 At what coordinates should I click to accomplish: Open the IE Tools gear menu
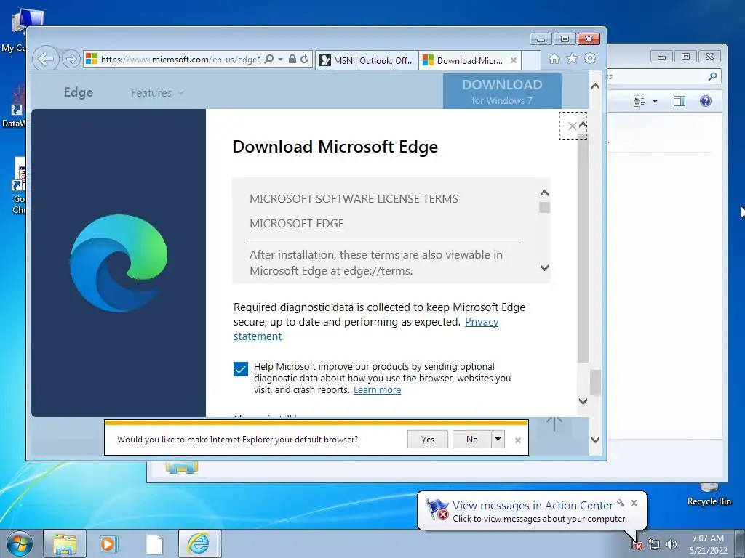tap(590, 58)
